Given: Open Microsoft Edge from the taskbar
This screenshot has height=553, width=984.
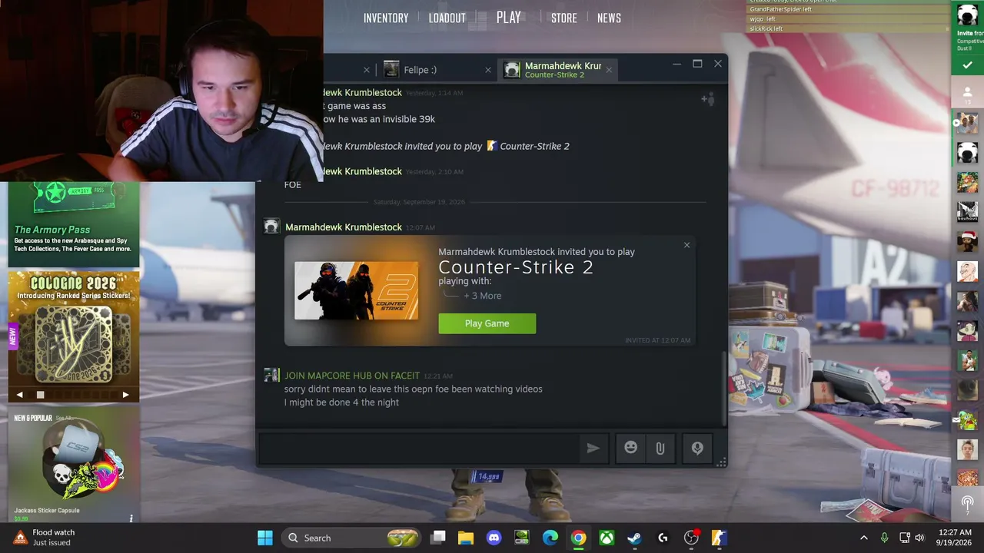Looking at the screenshot, I should tap(550, 538).
